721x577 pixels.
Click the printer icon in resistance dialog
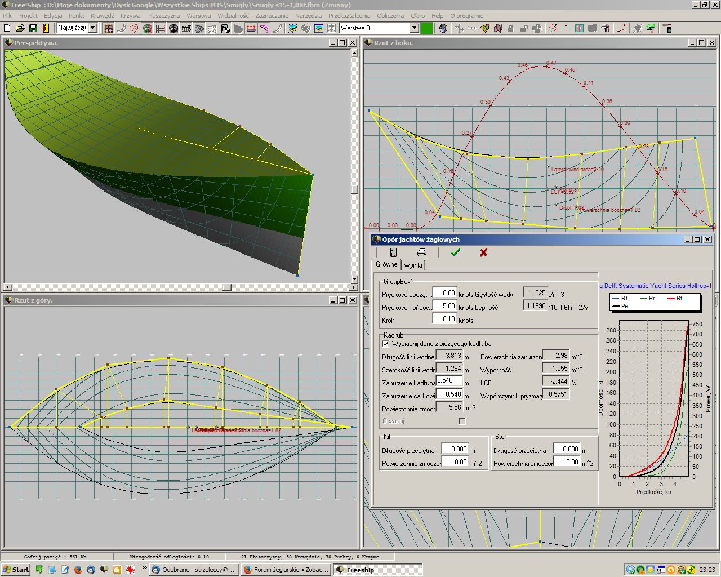(421, 252)
